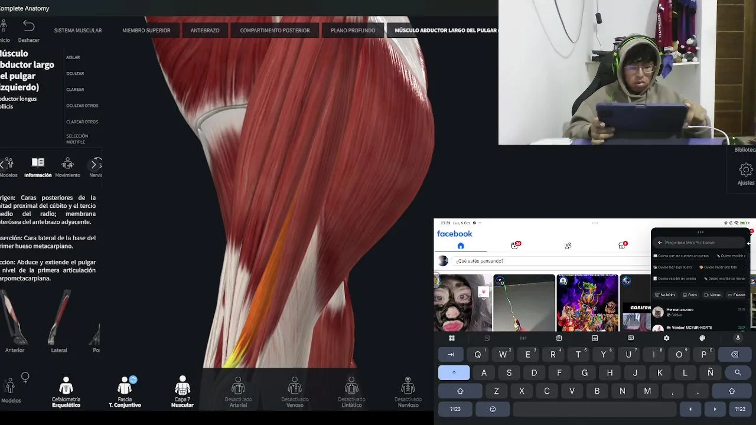Open the Ajustes gear icon
The image size is (756, 425).
click(x=746, y=170)
